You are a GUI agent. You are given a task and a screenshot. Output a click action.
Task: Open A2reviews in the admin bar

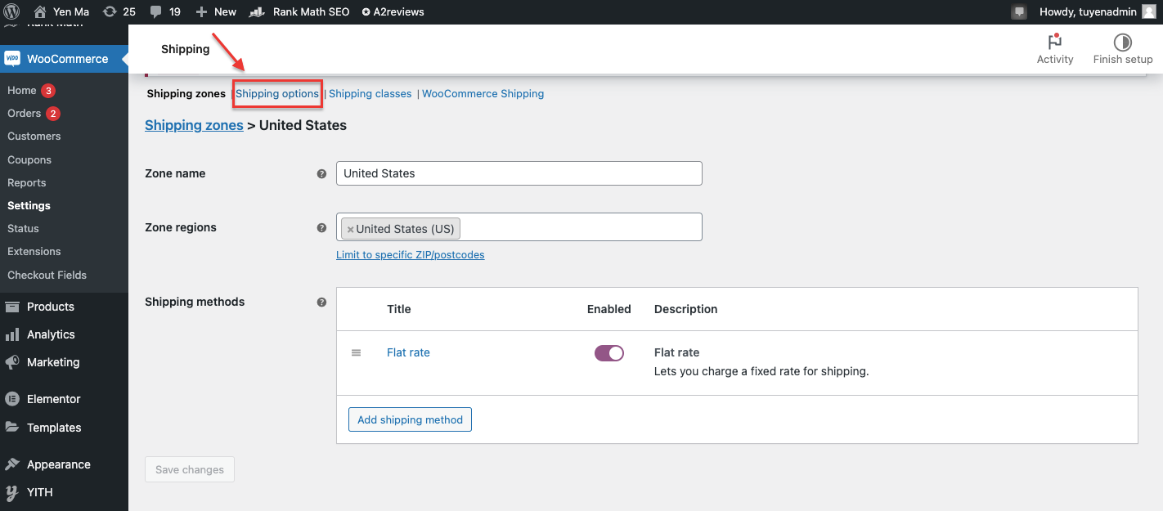click(393, 11)
